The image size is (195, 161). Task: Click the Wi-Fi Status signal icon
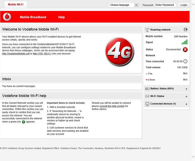pyautogui.click(x=147, y=96)
